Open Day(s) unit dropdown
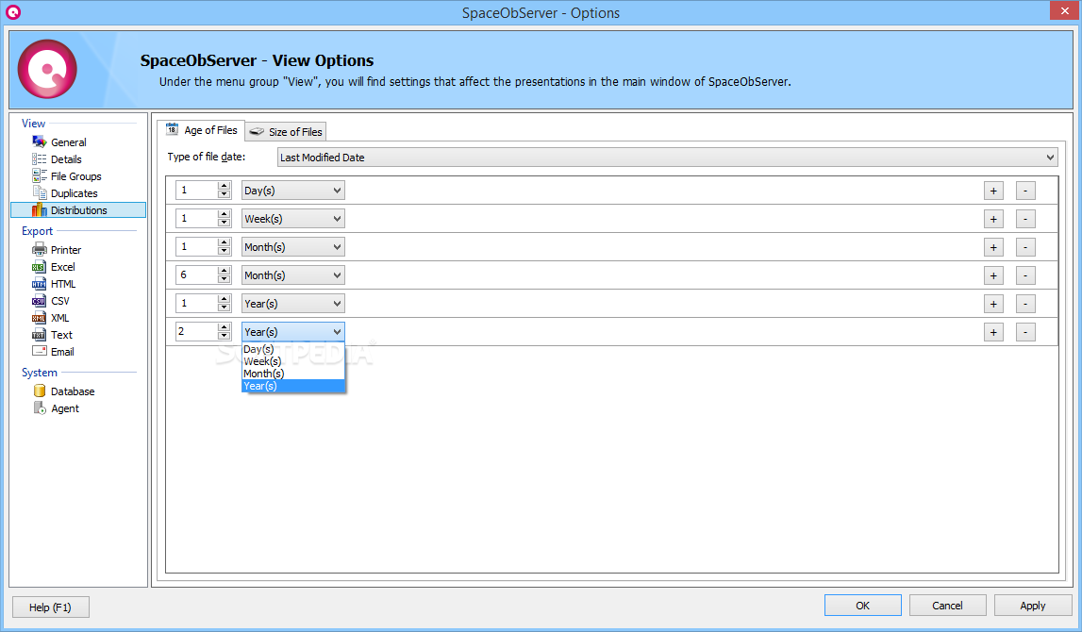The height and width of the screenshot is (632, 1082). 292,191
